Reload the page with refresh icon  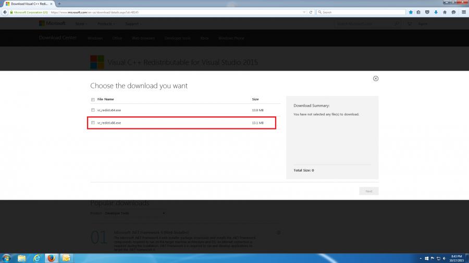click(x=311, y=12)
